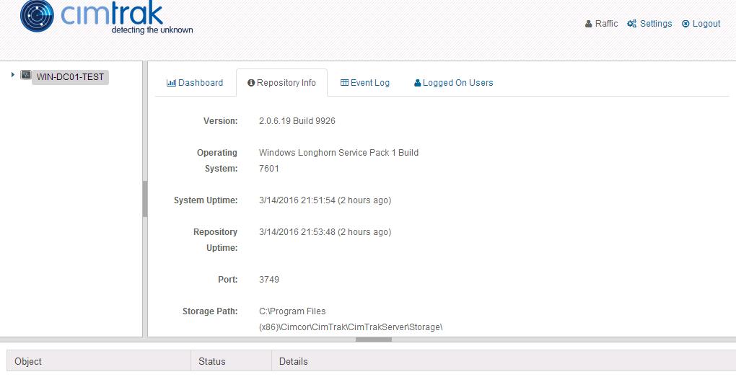
Task: Click the Event Log table icon
Action: point(344,83)
